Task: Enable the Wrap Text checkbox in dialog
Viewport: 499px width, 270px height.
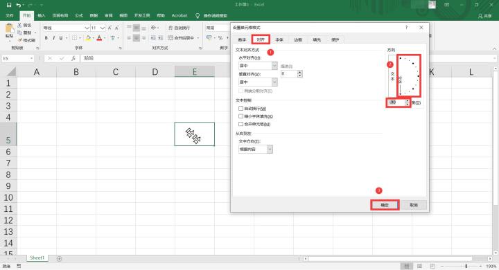Action: click(241, 109)
